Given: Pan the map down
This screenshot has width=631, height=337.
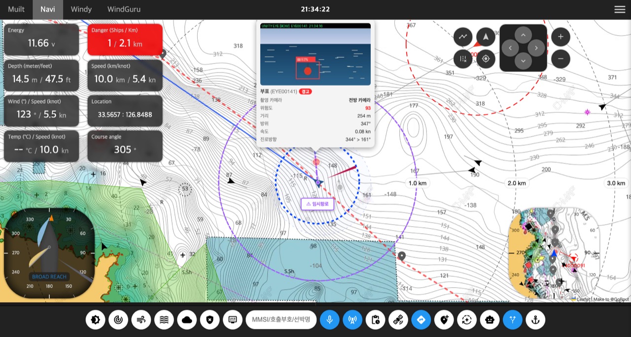Looking at the screenshot, I should [523, 61].
